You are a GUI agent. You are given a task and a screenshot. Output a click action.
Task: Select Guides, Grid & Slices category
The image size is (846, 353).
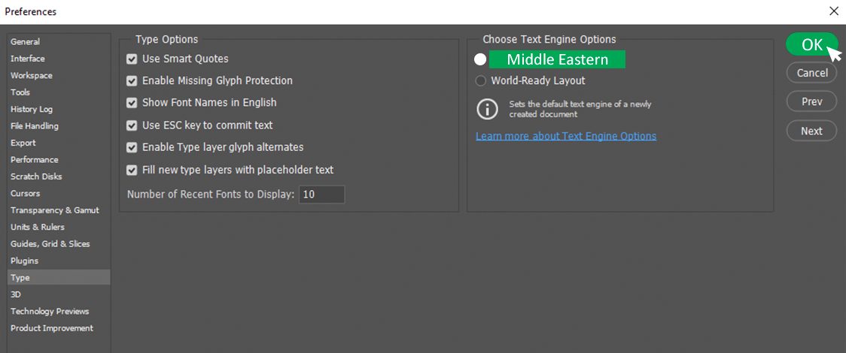tap(50, 244)
